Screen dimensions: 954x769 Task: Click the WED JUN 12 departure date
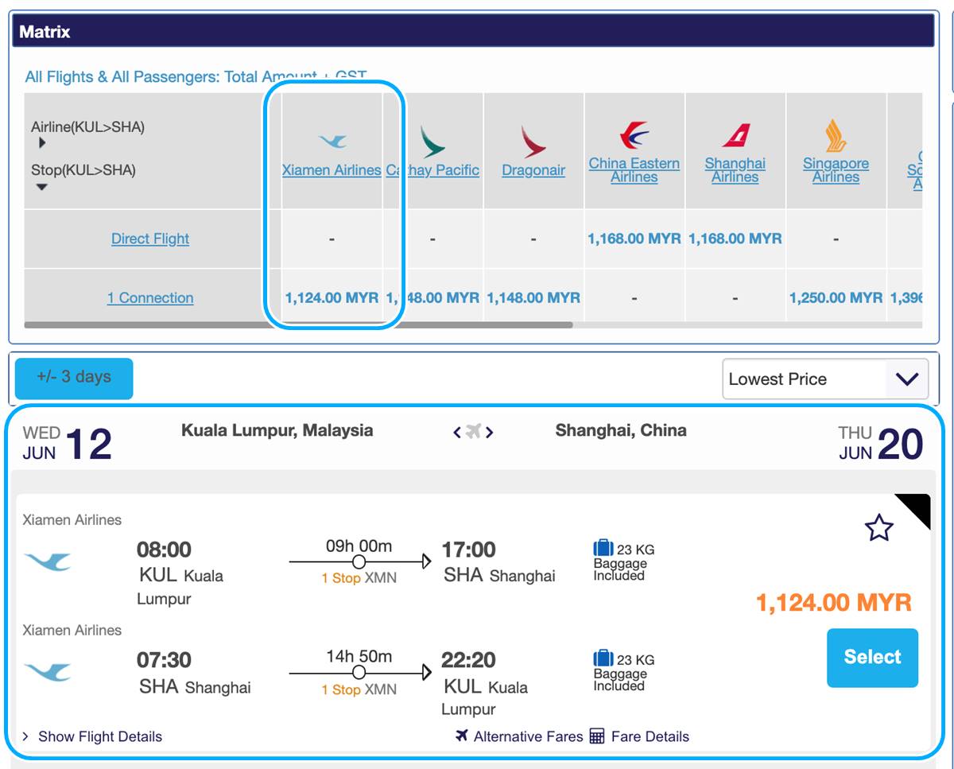[68, 444]
